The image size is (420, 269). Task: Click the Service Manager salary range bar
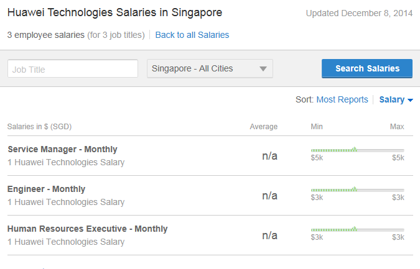click(x=357, y=150)
